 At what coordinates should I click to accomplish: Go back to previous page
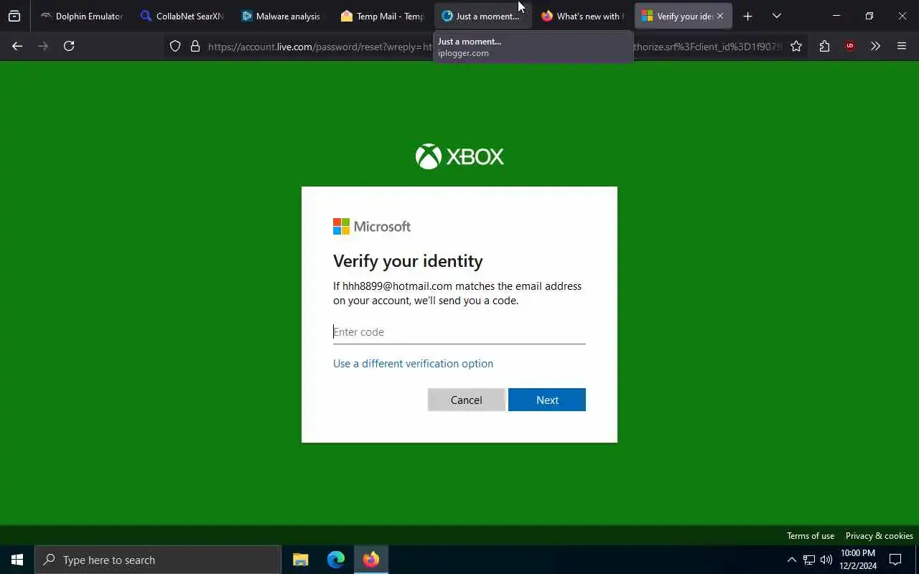tap(17, 46)
